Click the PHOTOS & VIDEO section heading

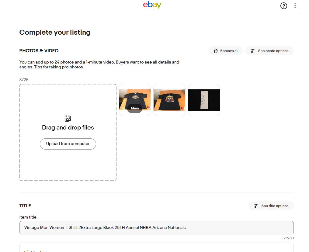pos(39,51)
